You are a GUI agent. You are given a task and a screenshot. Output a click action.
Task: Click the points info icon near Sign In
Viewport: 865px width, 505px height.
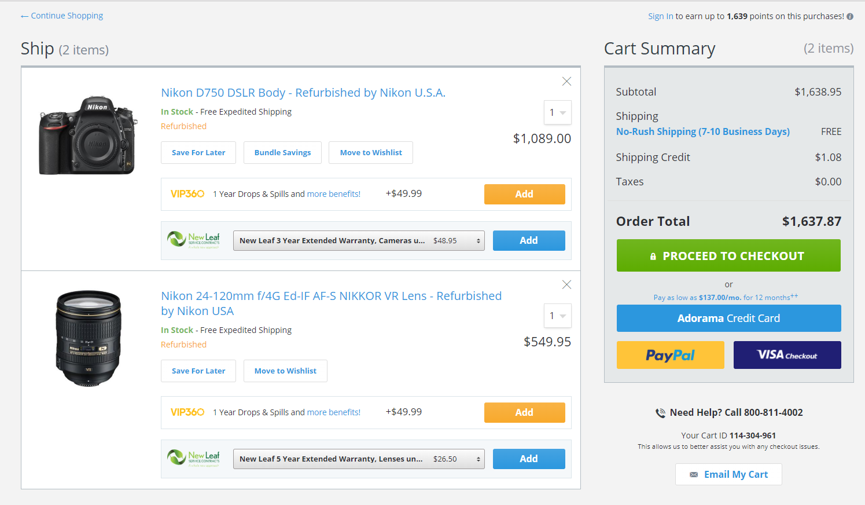click(x=850, y=17)
